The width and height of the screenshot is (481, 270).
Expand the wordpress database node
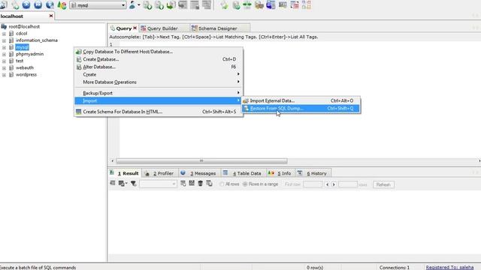pos(4,75)
